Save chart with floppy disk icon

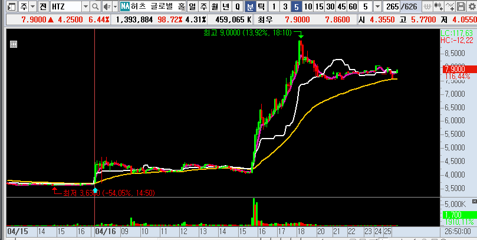coord(461,6)
